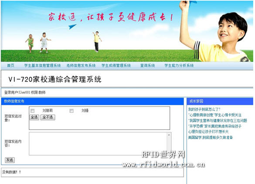Check the 刘强 recipient checkbox
255x184 pixels.
tap(71, 111)
